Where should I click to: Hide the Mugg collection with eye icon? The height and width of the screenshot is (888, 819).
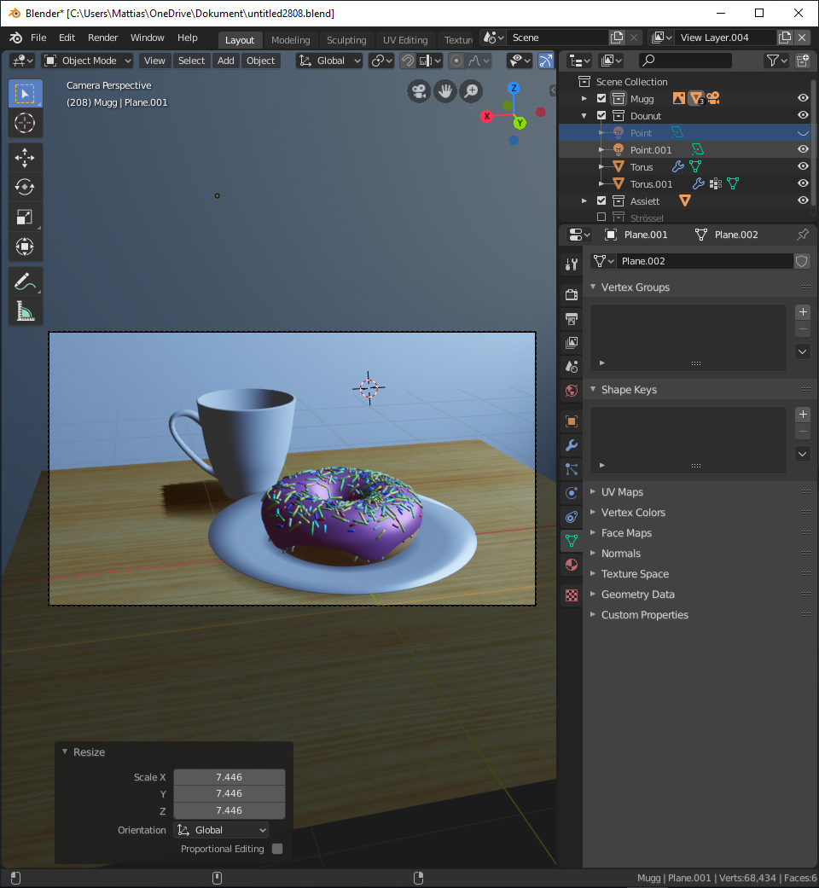pyautogui.click(x=802, y=99)
